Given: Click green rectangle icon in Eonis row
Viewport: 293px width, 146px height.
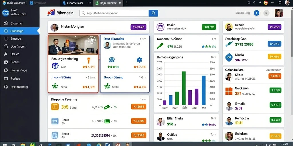Looking at the screenshot, I should (107, 121).
